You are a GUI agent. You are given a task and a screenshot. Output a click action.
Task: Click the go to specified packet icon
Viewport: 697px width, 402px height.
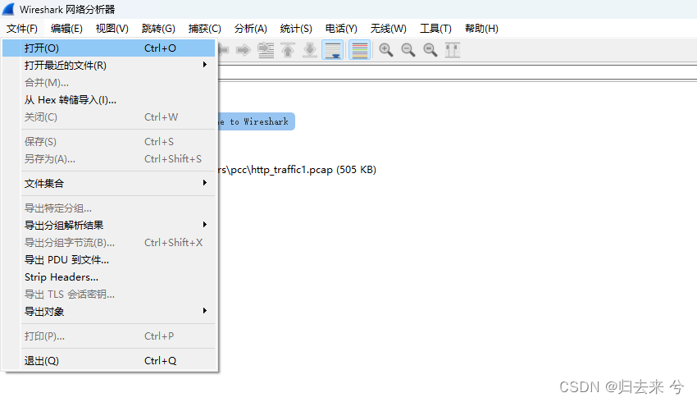266,50
